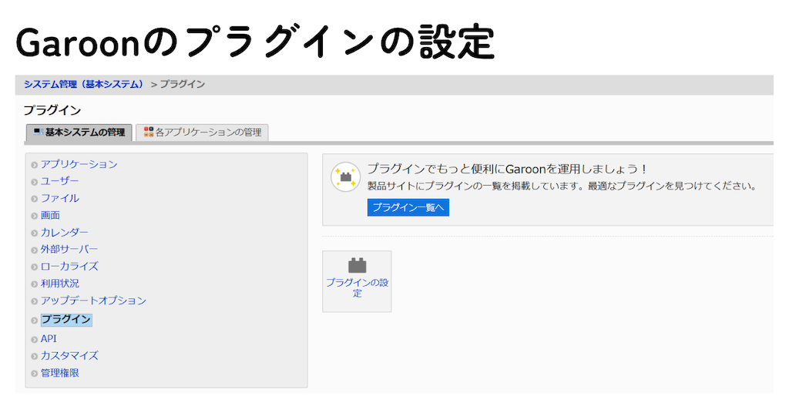Click the plugin block icon above プラグインの設定
This screenshot has height=413, width=789.
click(x=357, y=265)
